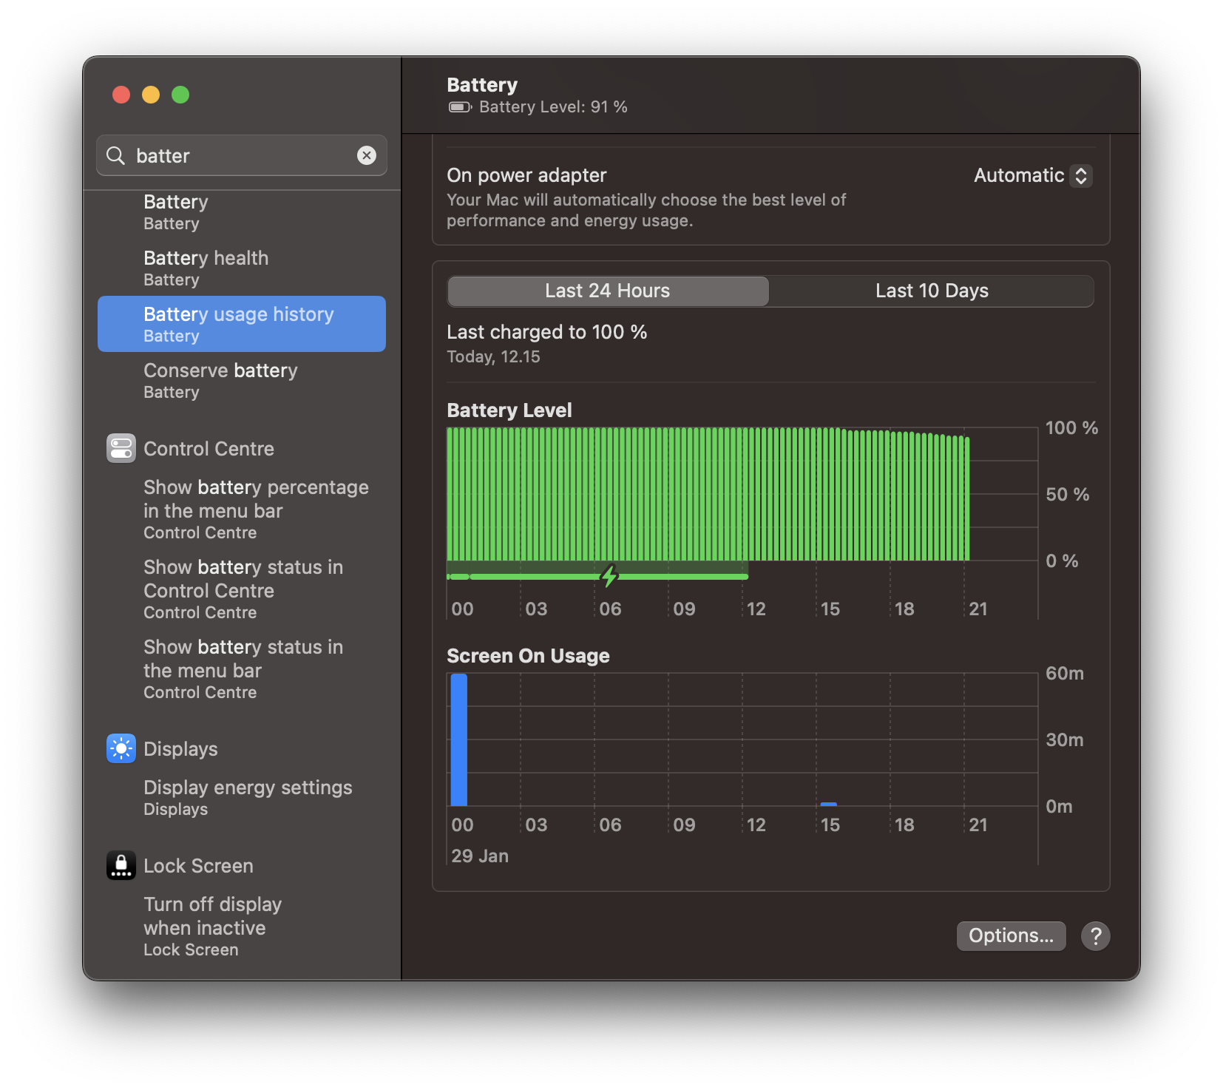
Task: Clear the search field text
Action: coord(367,155)
